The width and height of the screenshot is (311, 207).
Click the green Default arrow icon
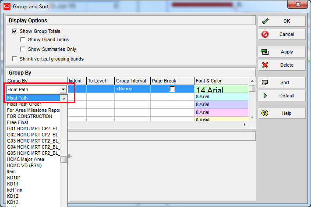[265, 96]
